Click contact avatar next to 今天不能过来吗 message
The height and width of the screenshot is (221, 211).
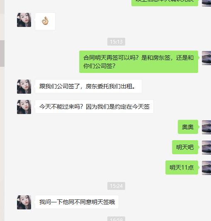tap(24, 107)
